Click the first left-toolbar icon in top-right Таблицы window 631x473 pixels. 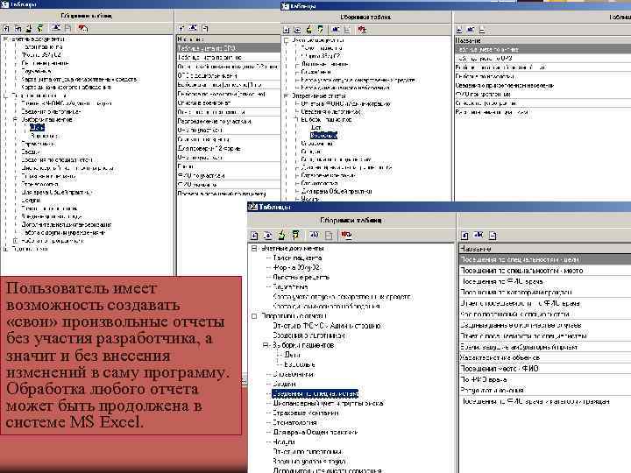(286, 30)
